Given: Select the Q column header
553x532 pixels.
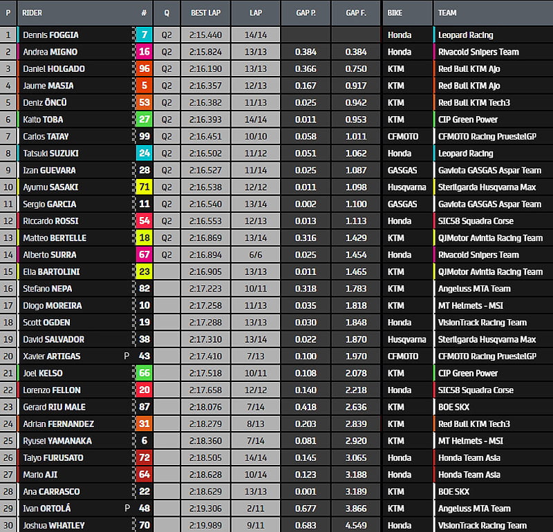Looking at the screenshot, I should [x=167, y=12].
